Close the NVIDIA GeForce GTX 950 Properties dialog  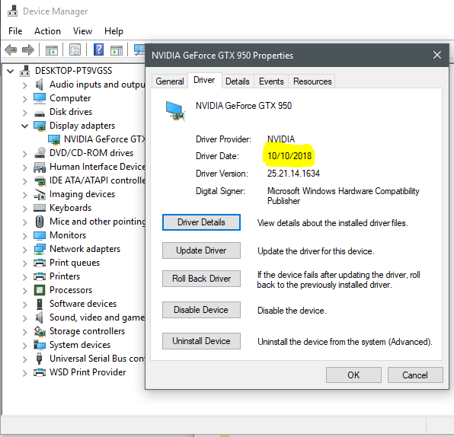437,55
